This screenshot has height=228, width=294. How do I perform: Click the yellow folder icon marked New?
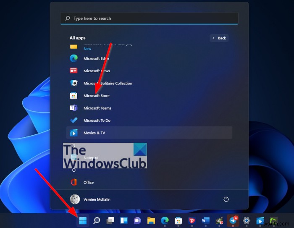pyautogui.click(x=73, y=47)
